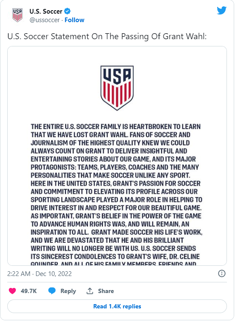The height and width of the screenshot is (322, 238).
Task: Open the tweet headline about Grant Wahl
Action: [107, 36]
